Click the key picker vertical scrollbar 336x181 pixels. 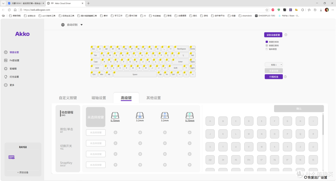[323, 125]
